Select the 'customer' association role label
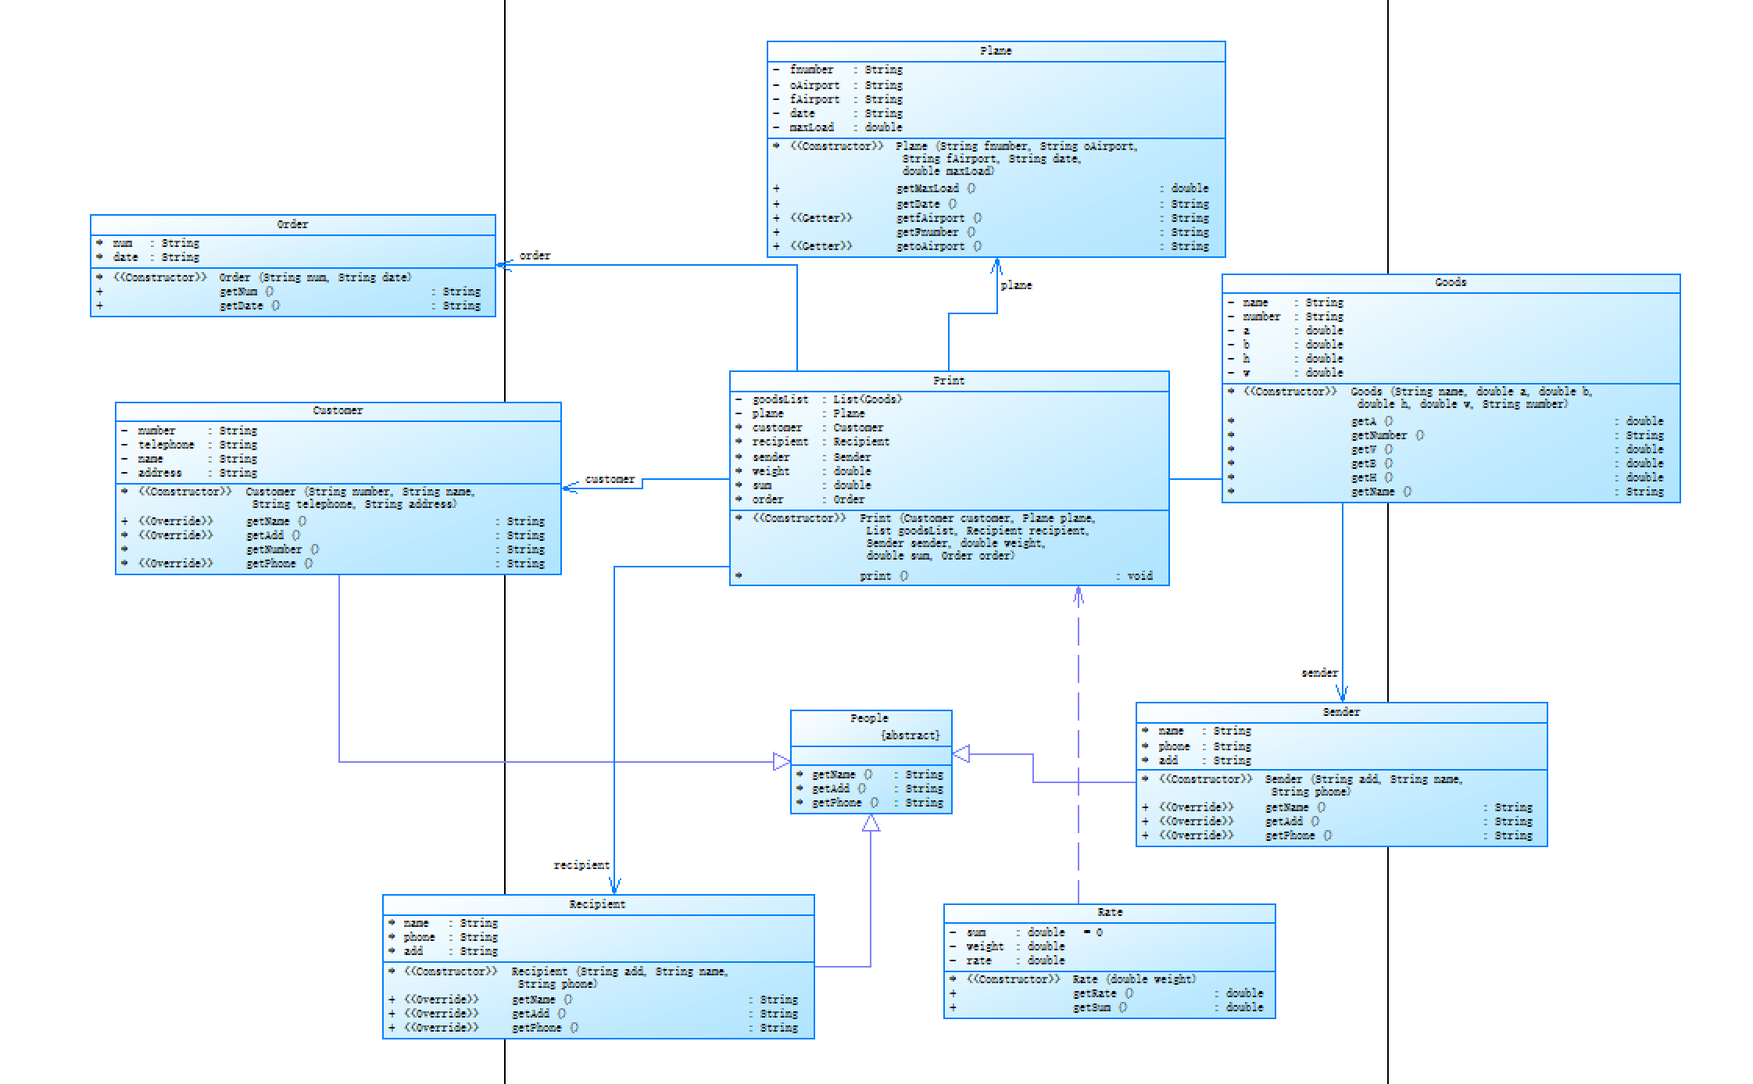 coord(610,479)
